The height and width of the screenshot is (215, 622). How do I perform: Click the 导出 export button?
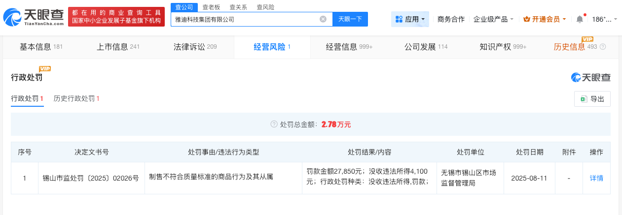click(592, 99)
